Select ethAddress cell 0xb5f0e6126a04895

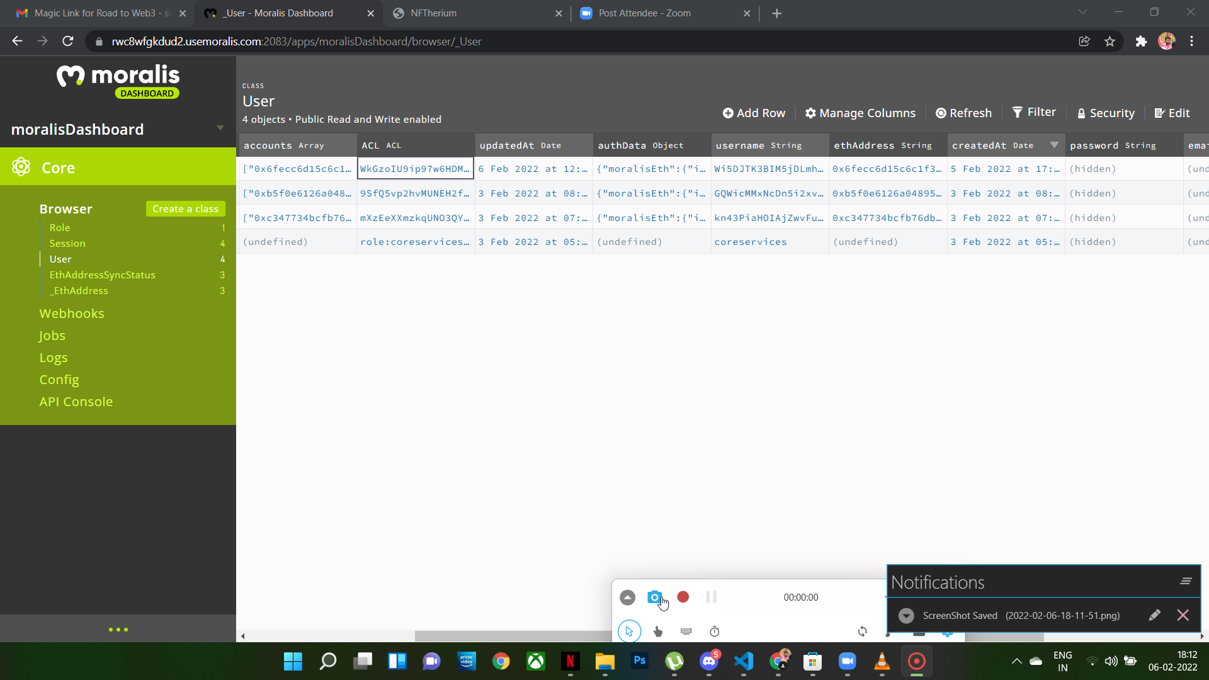click(888, 193)
